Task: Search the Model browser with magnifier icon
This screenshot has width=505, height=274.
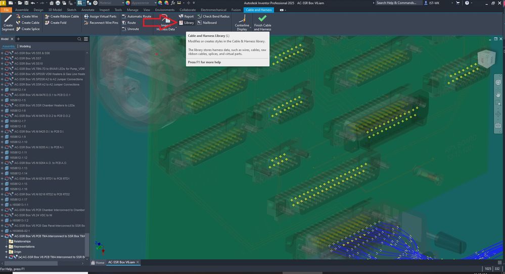Action: [79, 39]
